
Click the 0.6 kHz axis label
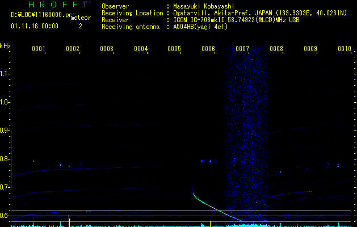click(5, 216)
